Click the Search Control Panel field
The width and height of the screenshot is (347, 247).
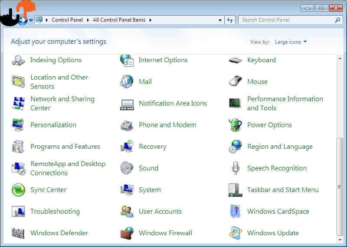[x=290, y=20]
